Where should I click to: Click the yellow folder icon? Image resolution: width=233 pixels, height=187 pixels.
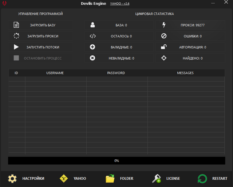110,179
